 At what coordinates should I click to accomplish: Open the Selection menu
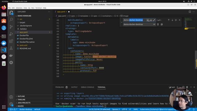click(19, 8)
